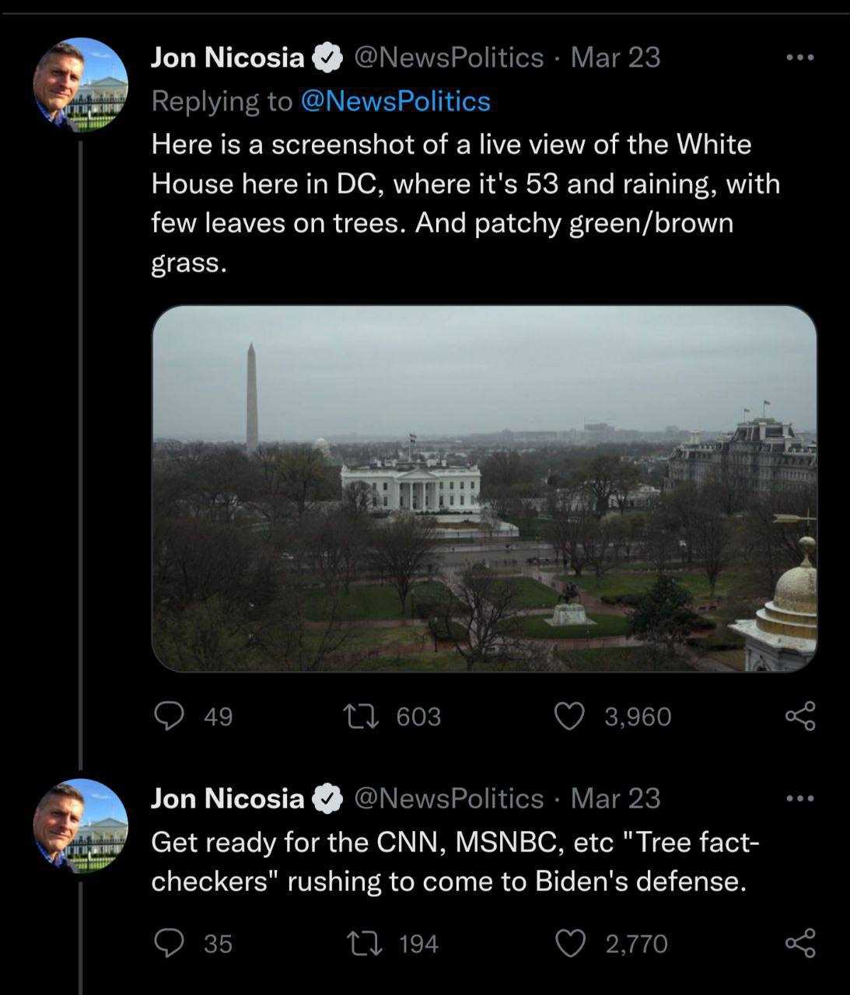850x995 pixels.
Task: Open reply icon on White House tweet
Action: coord(169,716)
